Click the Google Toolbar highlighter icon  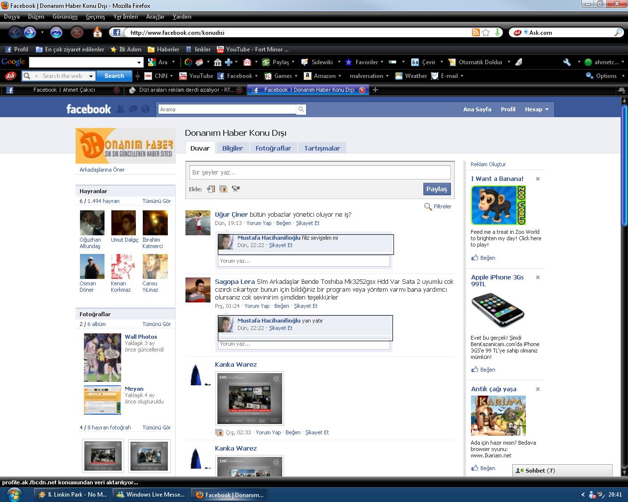tap(519, 62)
